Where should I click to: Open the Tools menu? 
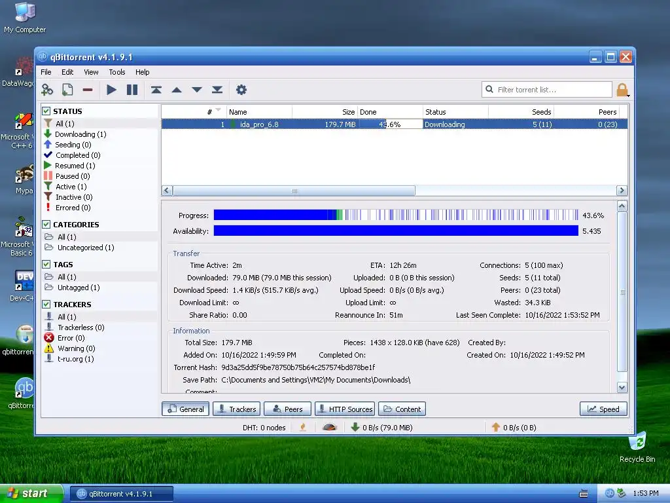(116, 72)
